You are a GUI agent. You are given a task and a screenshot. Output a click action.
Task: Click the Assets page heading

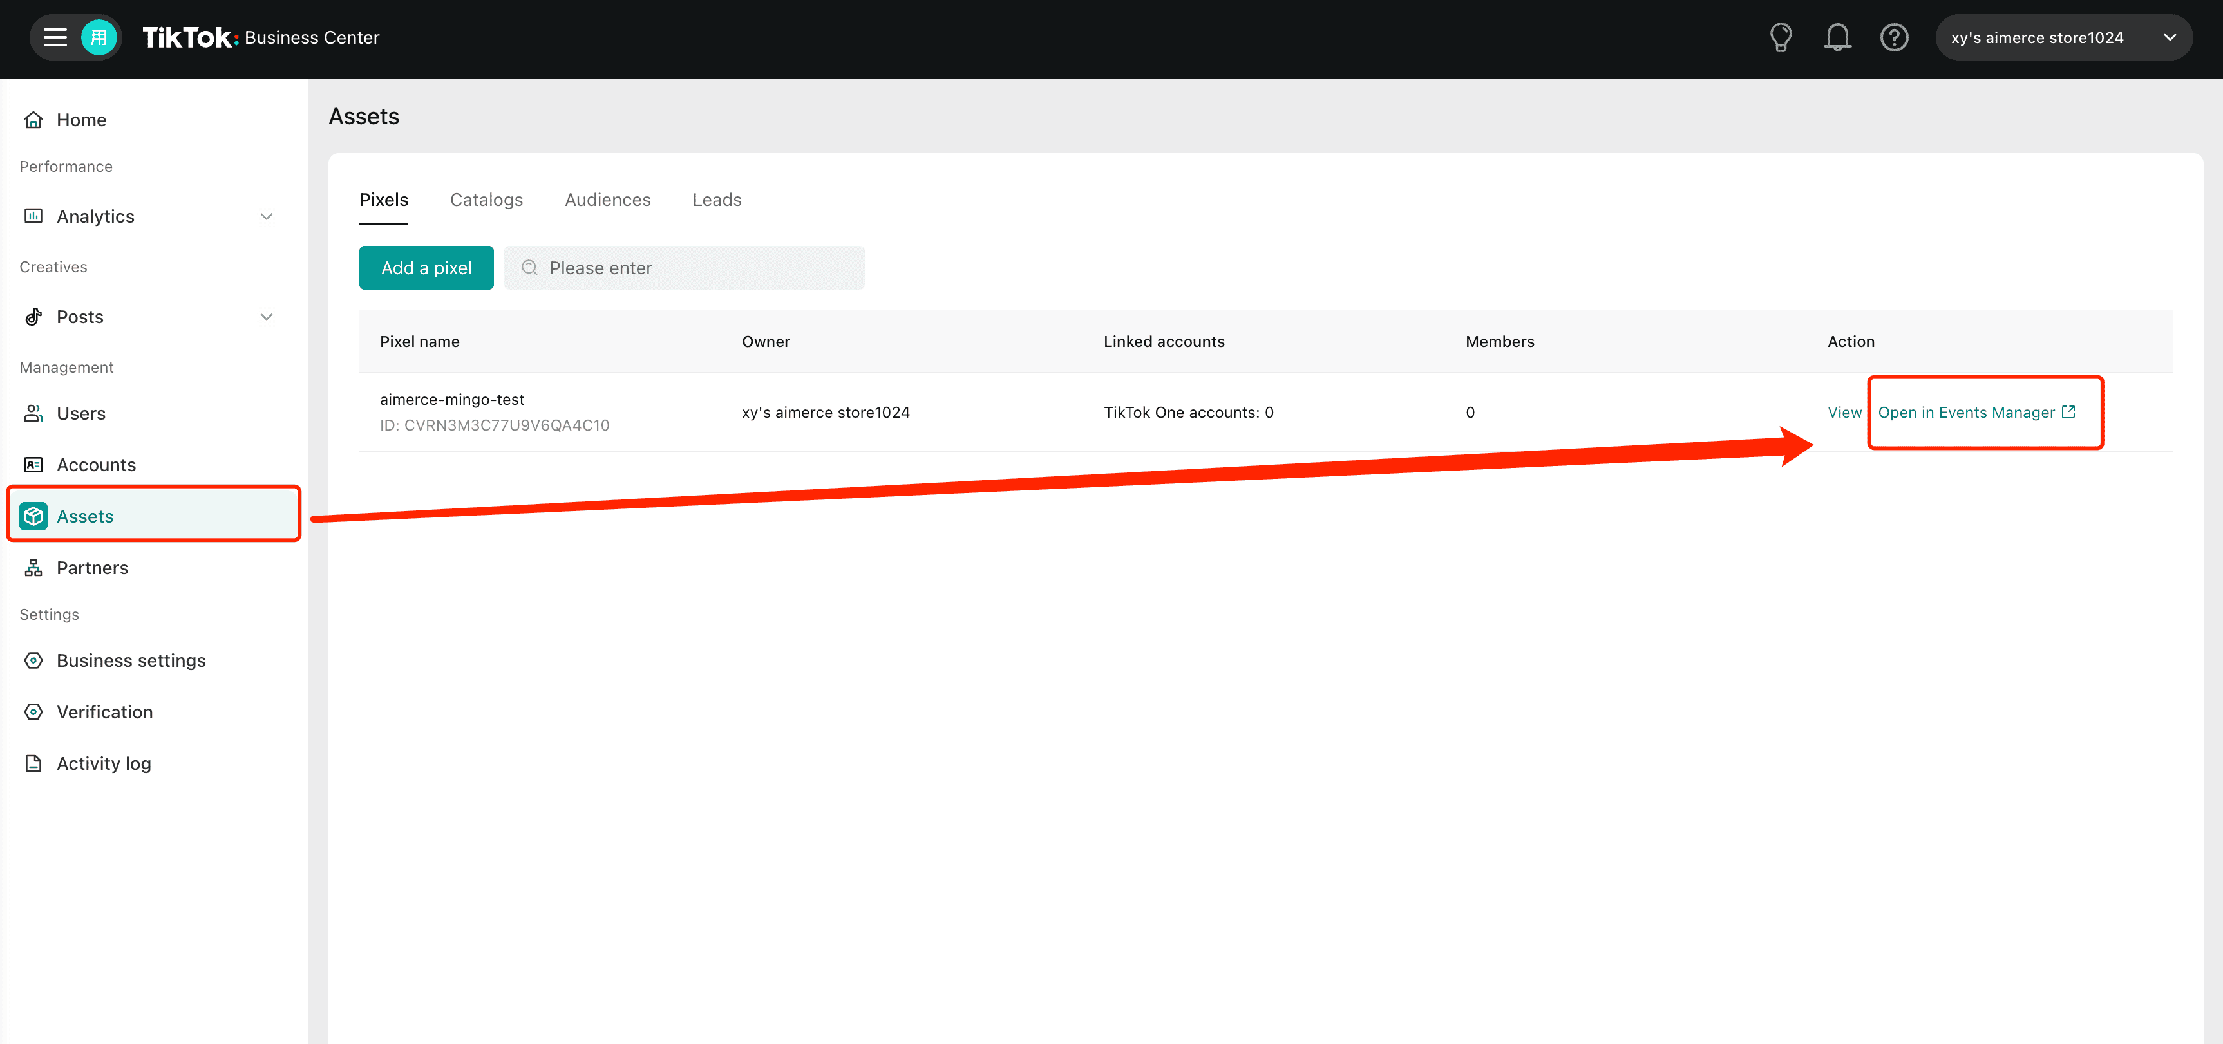pyautogui.click(x=364, y=117)
